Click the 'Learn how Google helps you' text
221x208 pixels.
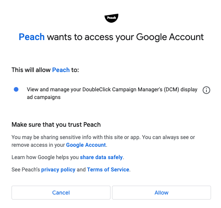(x=45, y=157)
